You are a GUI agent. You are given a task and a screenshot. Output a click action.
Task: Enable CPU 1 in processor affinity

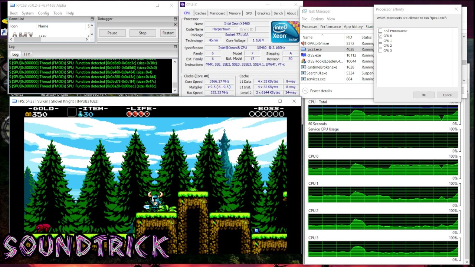380,40
